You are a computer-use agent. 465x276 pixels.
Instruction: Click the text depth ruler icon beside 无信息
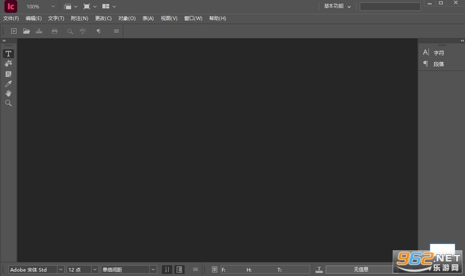[319, 269]
